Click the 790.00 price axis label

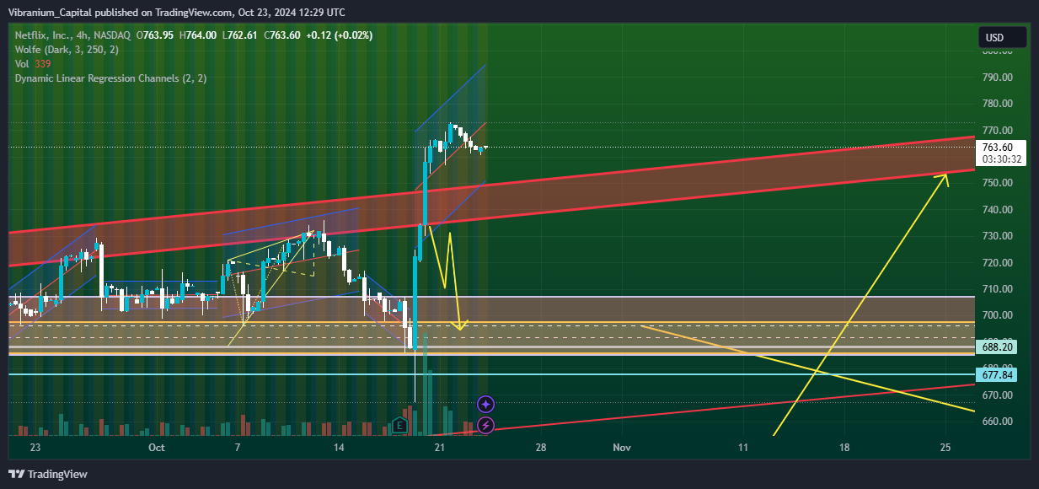[x=997, y=78]
